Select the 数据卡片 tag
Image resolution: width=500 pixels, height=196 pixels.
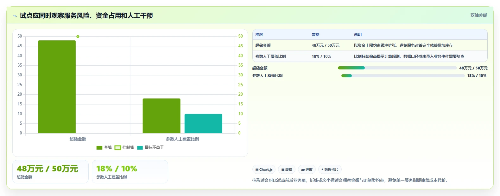coord(330,169)
